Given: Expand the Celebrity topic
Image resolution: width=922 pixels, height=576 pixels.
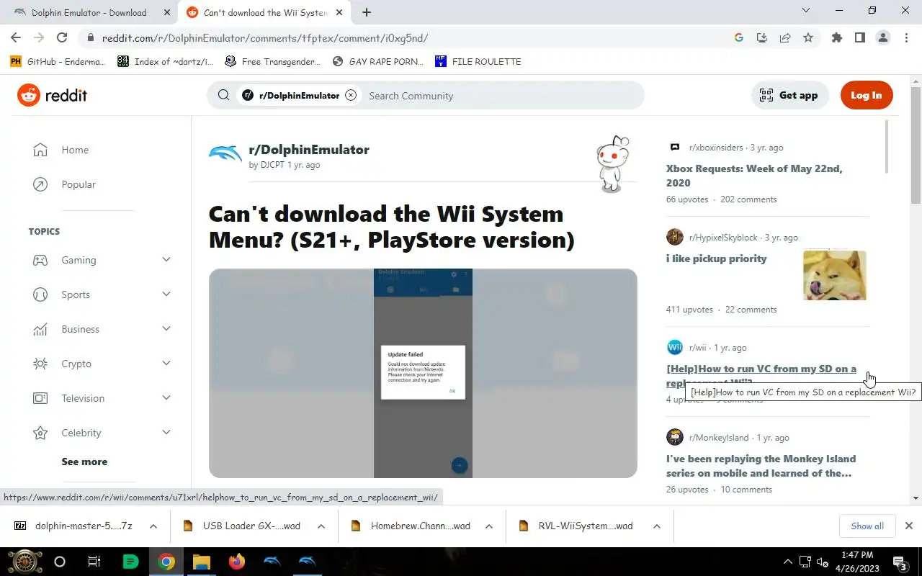Looking at the screenshot, I should coord(166,433).
